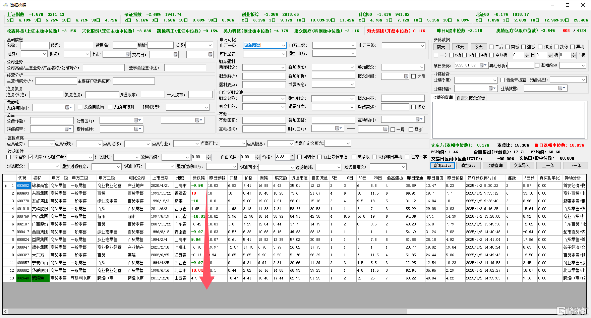Uncheck the 去除st filter checkbox
Image resolution: width=591 pixels, height=318 pixels.
click(x=31, y=157)
